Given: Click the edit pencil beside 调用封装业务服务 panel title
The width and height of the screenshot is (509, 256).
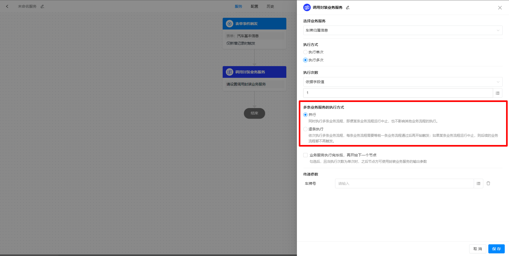Looking at the screenshot, I should 348,7.
